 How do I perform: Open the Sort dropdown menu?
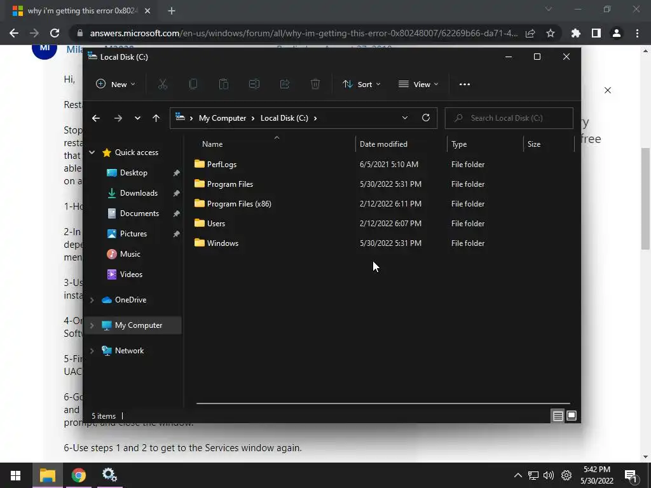[362, 85]
